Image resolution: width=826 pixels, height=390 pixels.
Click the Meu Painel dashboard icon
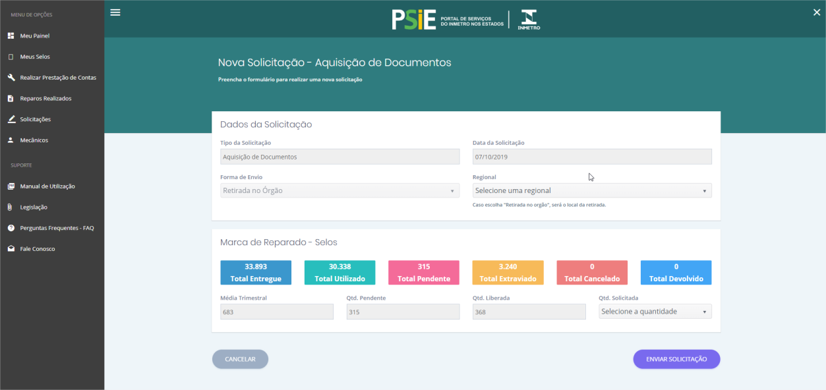[11, 36]
